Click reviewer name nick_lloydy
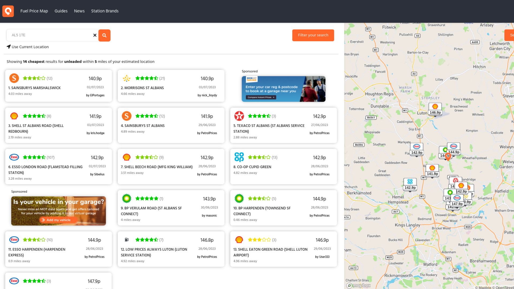The width and height of the screenshot is (514, 289). tap(207, 95)
